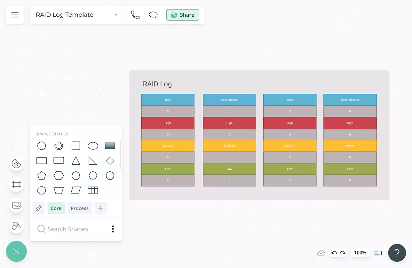Select the Low cell under Dependencies
The height and width of the screenshot is (268, 412).
click(x=350, y=169)
